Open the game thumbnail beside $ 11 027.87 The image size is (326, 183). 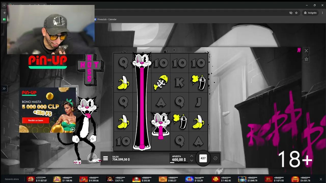[x=31, y=179]
